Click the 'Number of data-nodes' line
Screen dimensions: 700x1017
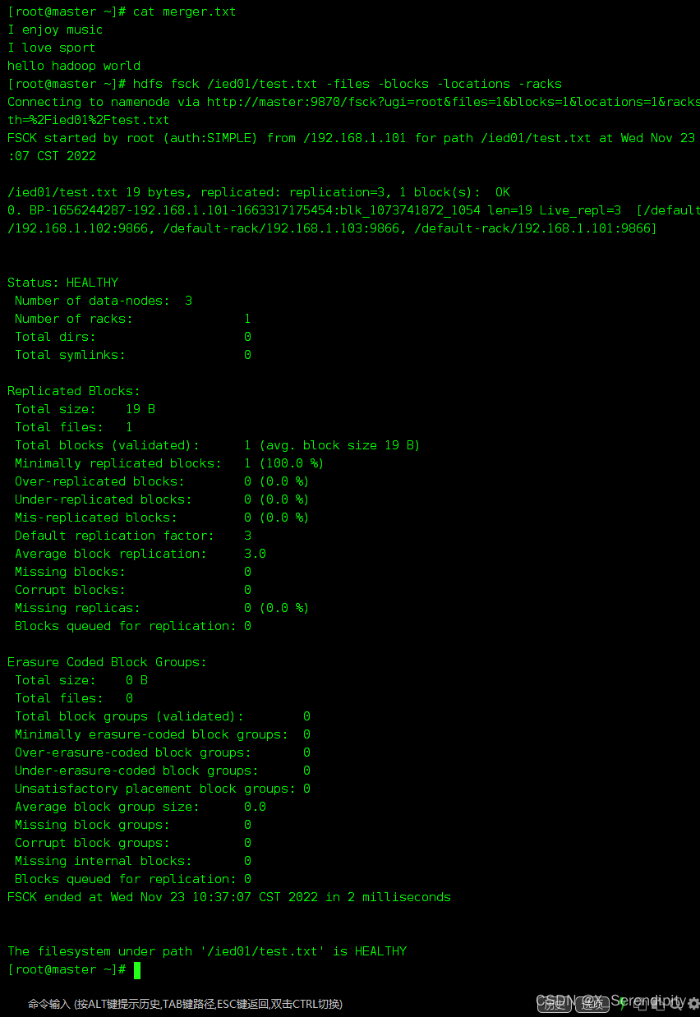tap(104, 301)
